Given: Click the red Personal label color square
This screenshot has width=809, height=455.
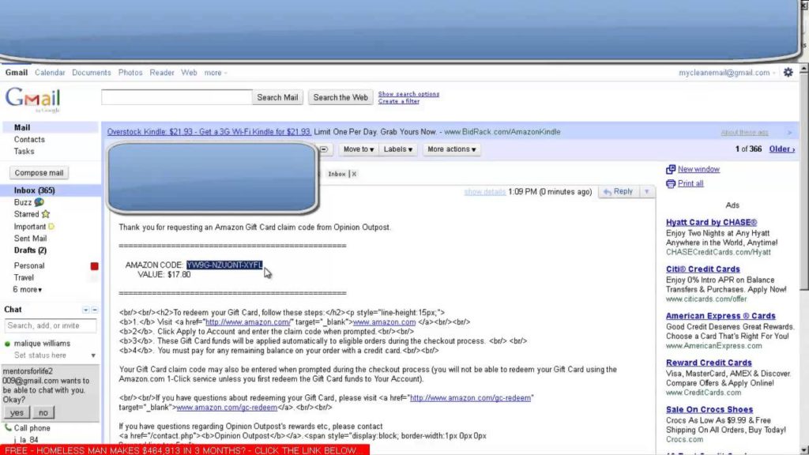Looking at the screenshot, I should 94,266.
